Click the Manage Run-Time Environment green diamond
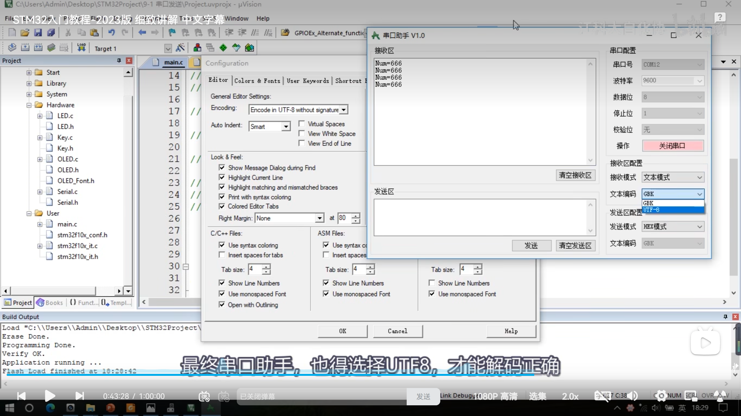The height and width of the screenshot is (416, 741). coord(223,48)
